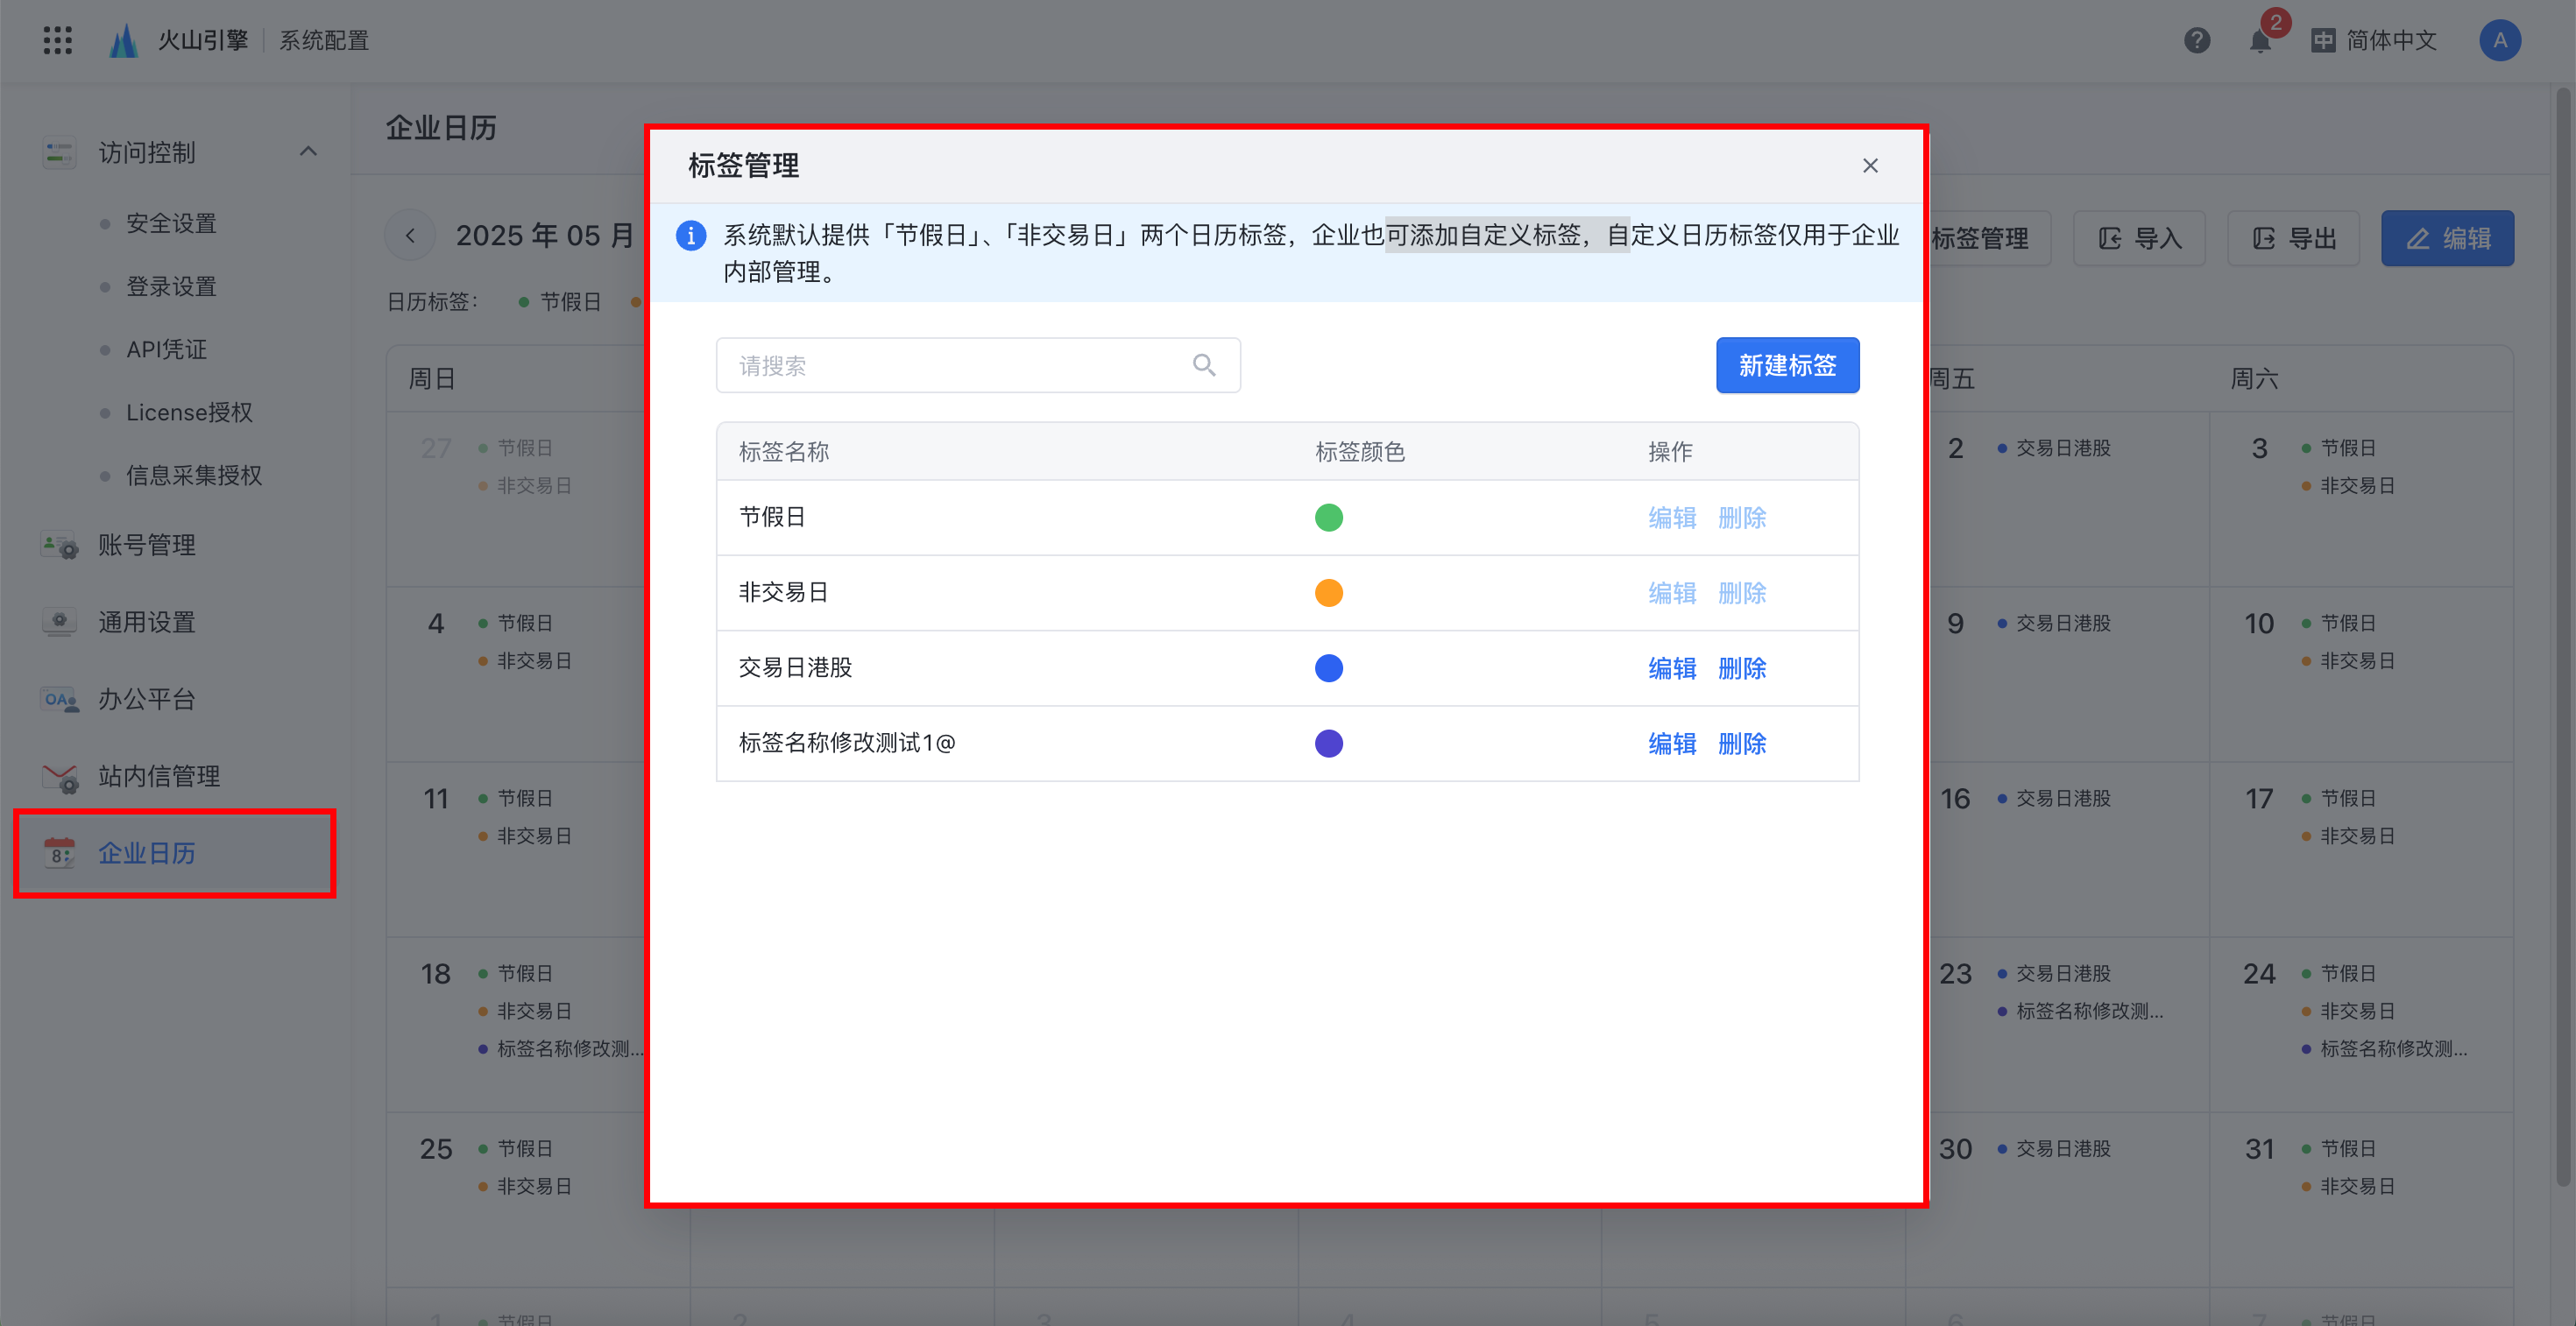Click the 交易日港股 row name
Viewport: 2576px width, 1326px height.
click(795, 667)
